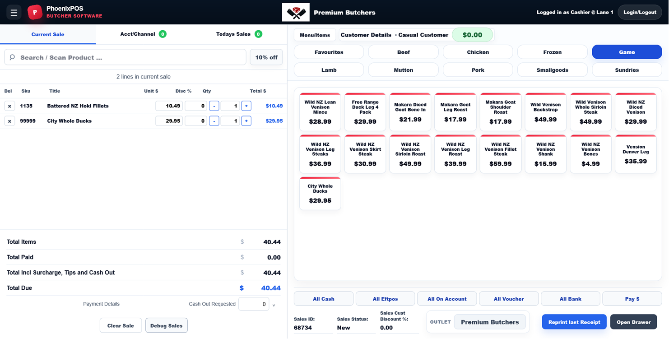
Task: Click Reprint last Receipt button
Action: 574,322
